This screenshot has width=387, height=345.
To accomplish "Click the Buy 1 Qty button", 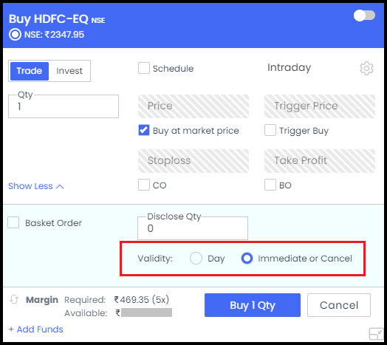I will coord(253,305).
